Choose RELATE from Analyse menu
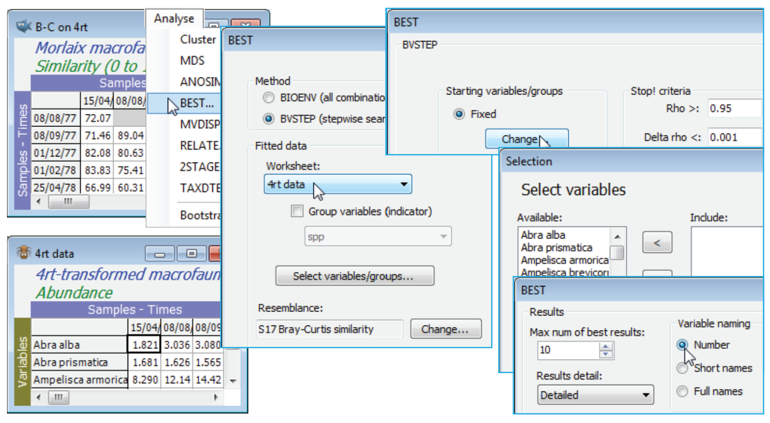Image resolution: width=770 pixels, height=423 pixels. (200, 145)
